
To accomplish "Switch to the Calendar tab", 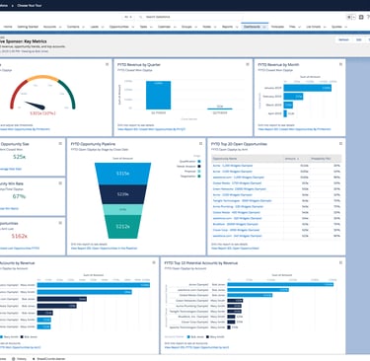I will (164, 27).
